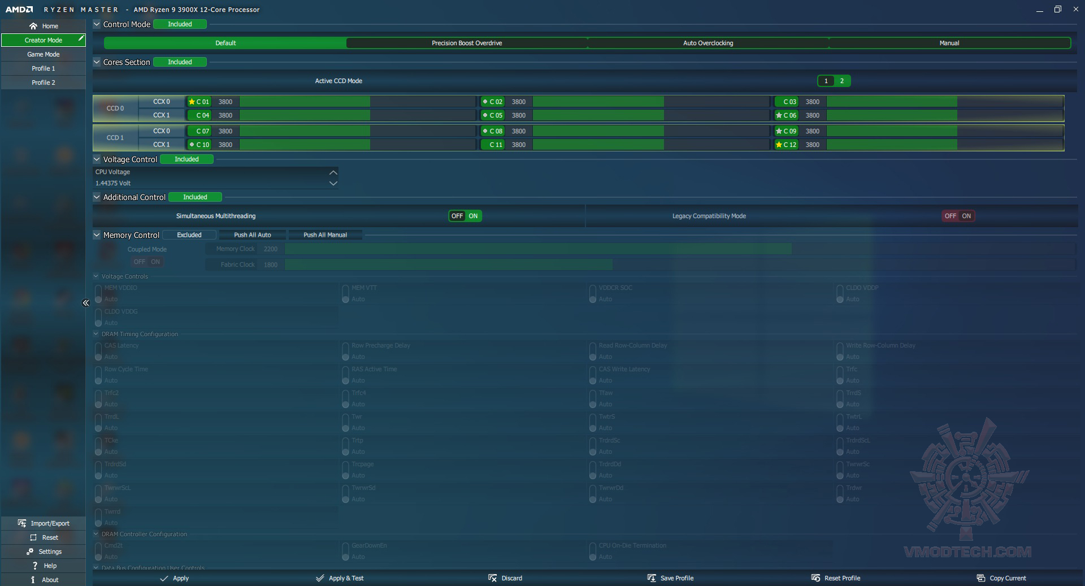Open Settings with the gear icon

pyautogui.click(x=30, y=552)
